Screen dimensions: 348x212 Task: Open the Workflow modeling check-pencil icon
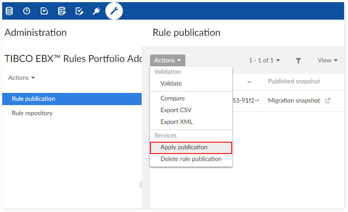[x=79, y=11]
